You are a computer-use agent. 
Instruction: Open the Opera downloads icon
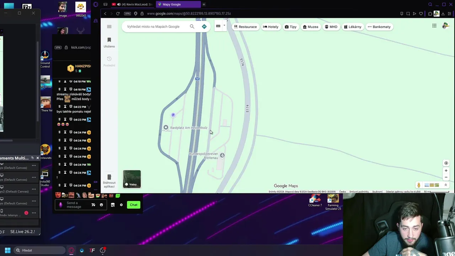(x=443, y=14)
